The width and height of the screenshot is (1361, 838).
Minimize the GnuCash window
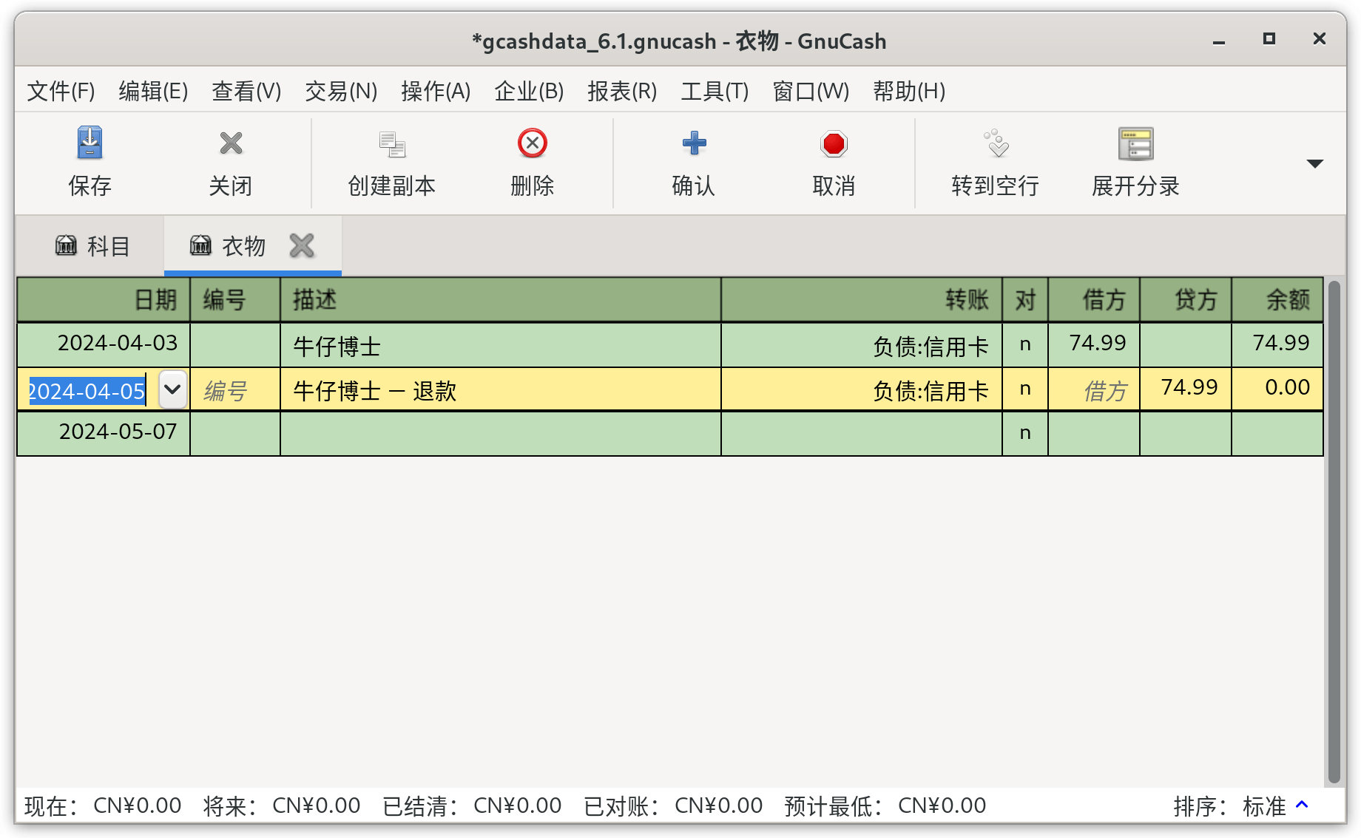coord(1219,41)
